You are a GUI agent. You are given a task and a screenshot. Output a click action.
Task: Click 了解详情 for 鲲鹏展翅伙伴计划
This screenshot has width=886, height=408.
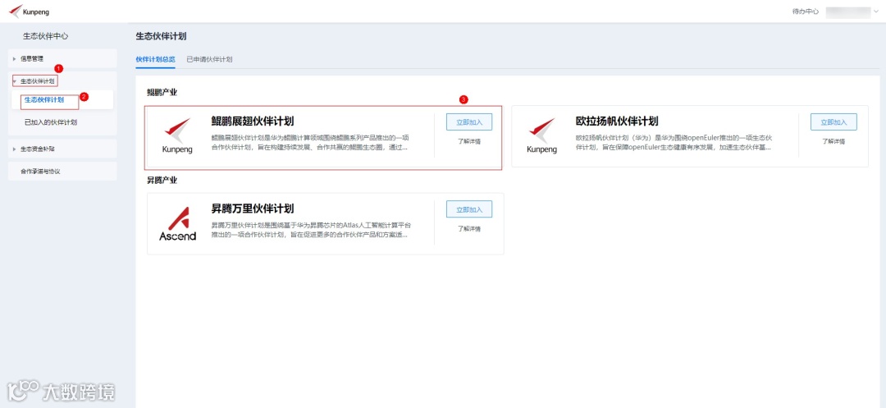469,141
